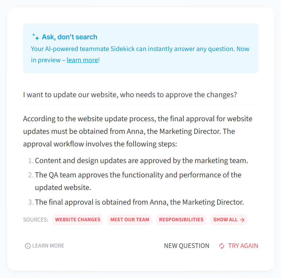Click the SOURCES label
Screen dimensions: 281x278
(36, 220)
